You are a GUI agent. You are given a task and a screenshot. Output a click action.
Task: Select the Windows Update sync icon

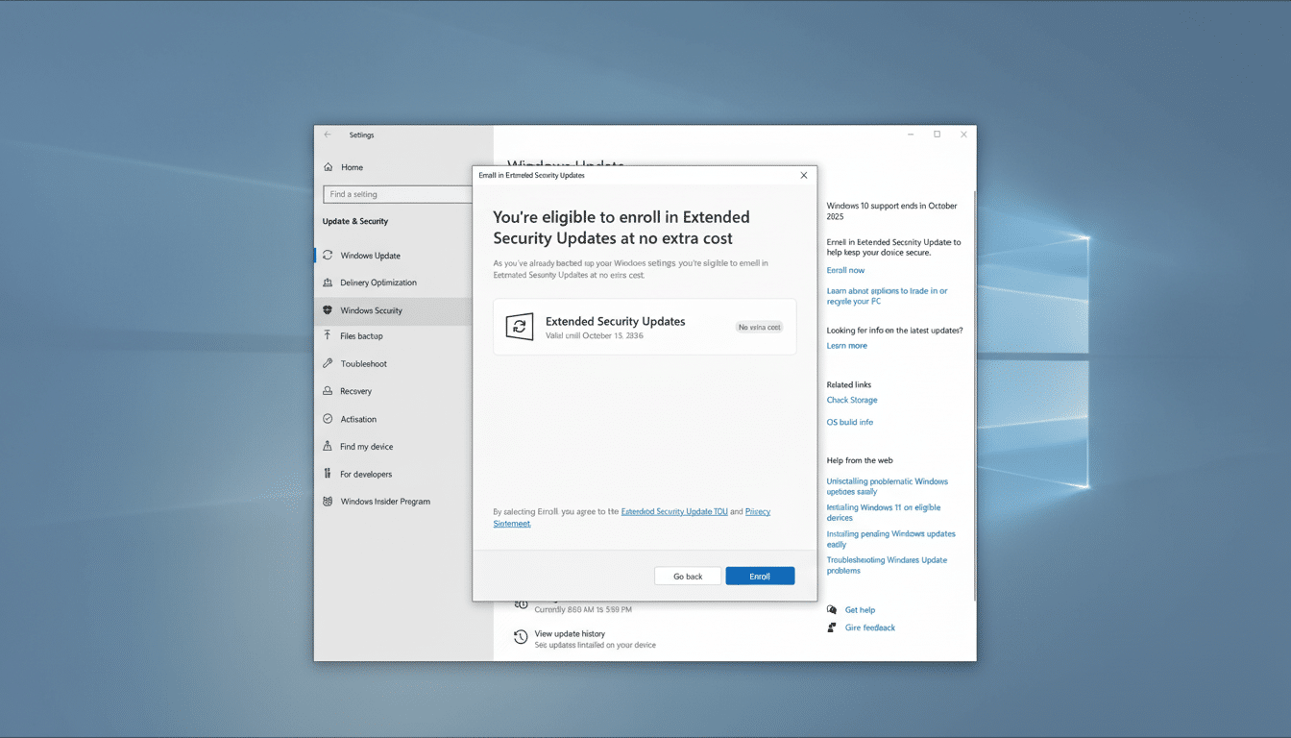(x=329, y=255)
